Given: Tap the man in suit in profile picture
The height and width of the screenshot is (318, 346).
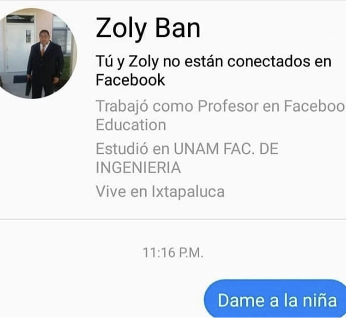Looking at the screenshot, I should point(45,65).
